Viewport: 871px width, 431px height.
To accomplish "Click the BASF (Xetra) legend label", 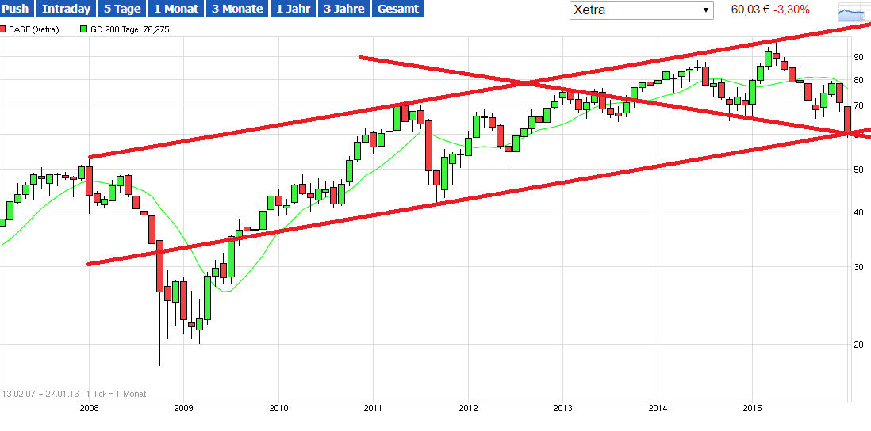I will coord(34,30).
